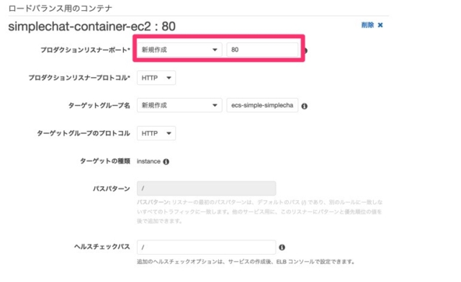Click the ヘルスチェックパス label

point(102,247)
